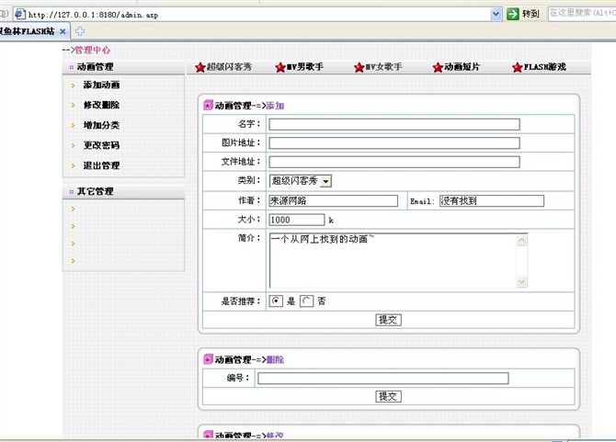The width and height of the screenshot is (616, 442).
Task: Click the pink icon beside 动画管理-=>删除
Action: coord(208,358)
